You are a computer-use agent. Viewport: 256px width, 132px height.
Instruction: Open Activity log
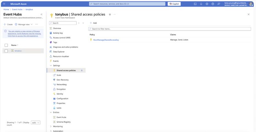(58, 33)
